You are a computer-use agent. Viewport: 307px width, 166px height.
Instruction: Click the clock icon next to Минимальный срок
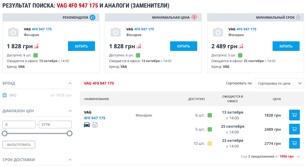(x=298, y=18)
